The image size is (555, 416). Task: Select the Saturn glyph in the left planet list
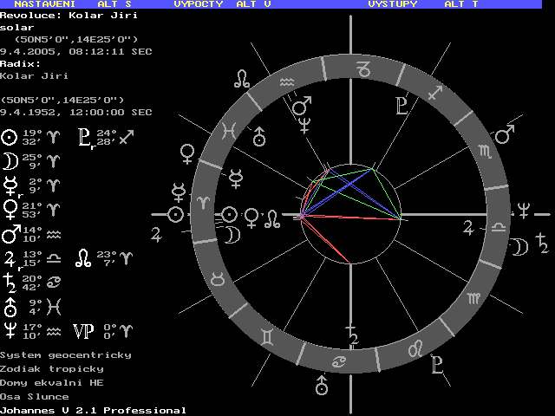pos(10,282)
